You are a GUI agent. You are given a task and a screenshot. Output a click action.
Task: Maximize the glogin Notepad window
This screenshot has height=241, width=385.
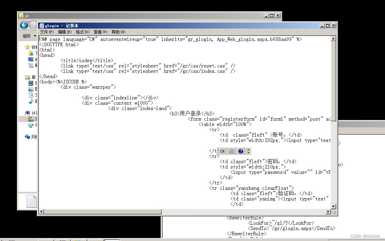(328, 26)
